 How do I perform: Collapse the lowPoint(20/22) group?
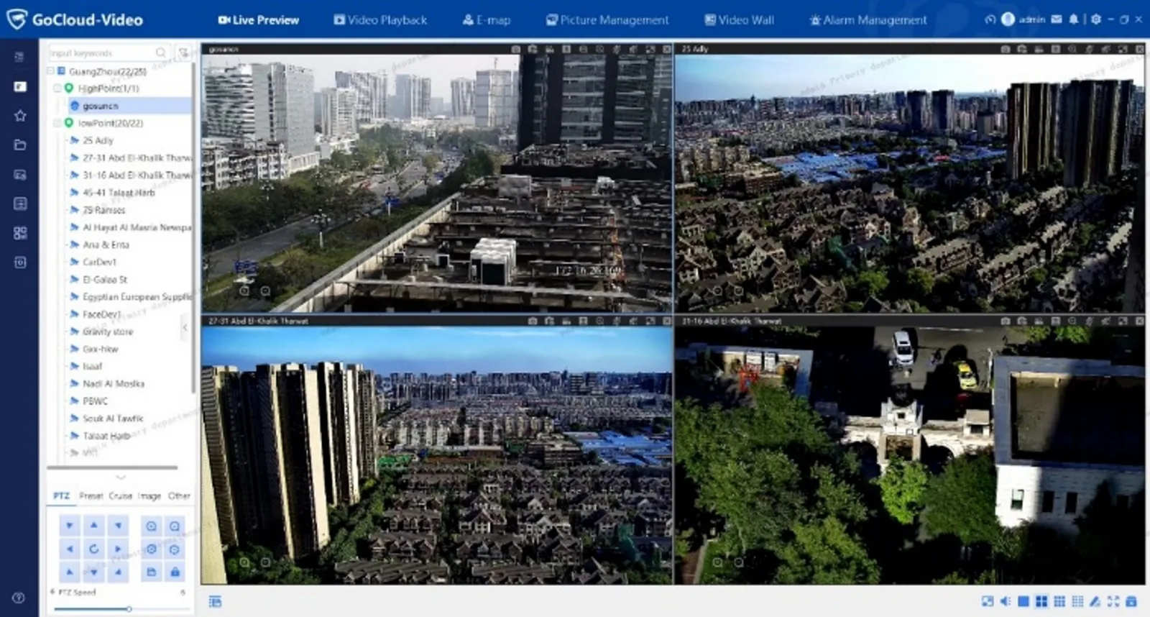(57, 123)
